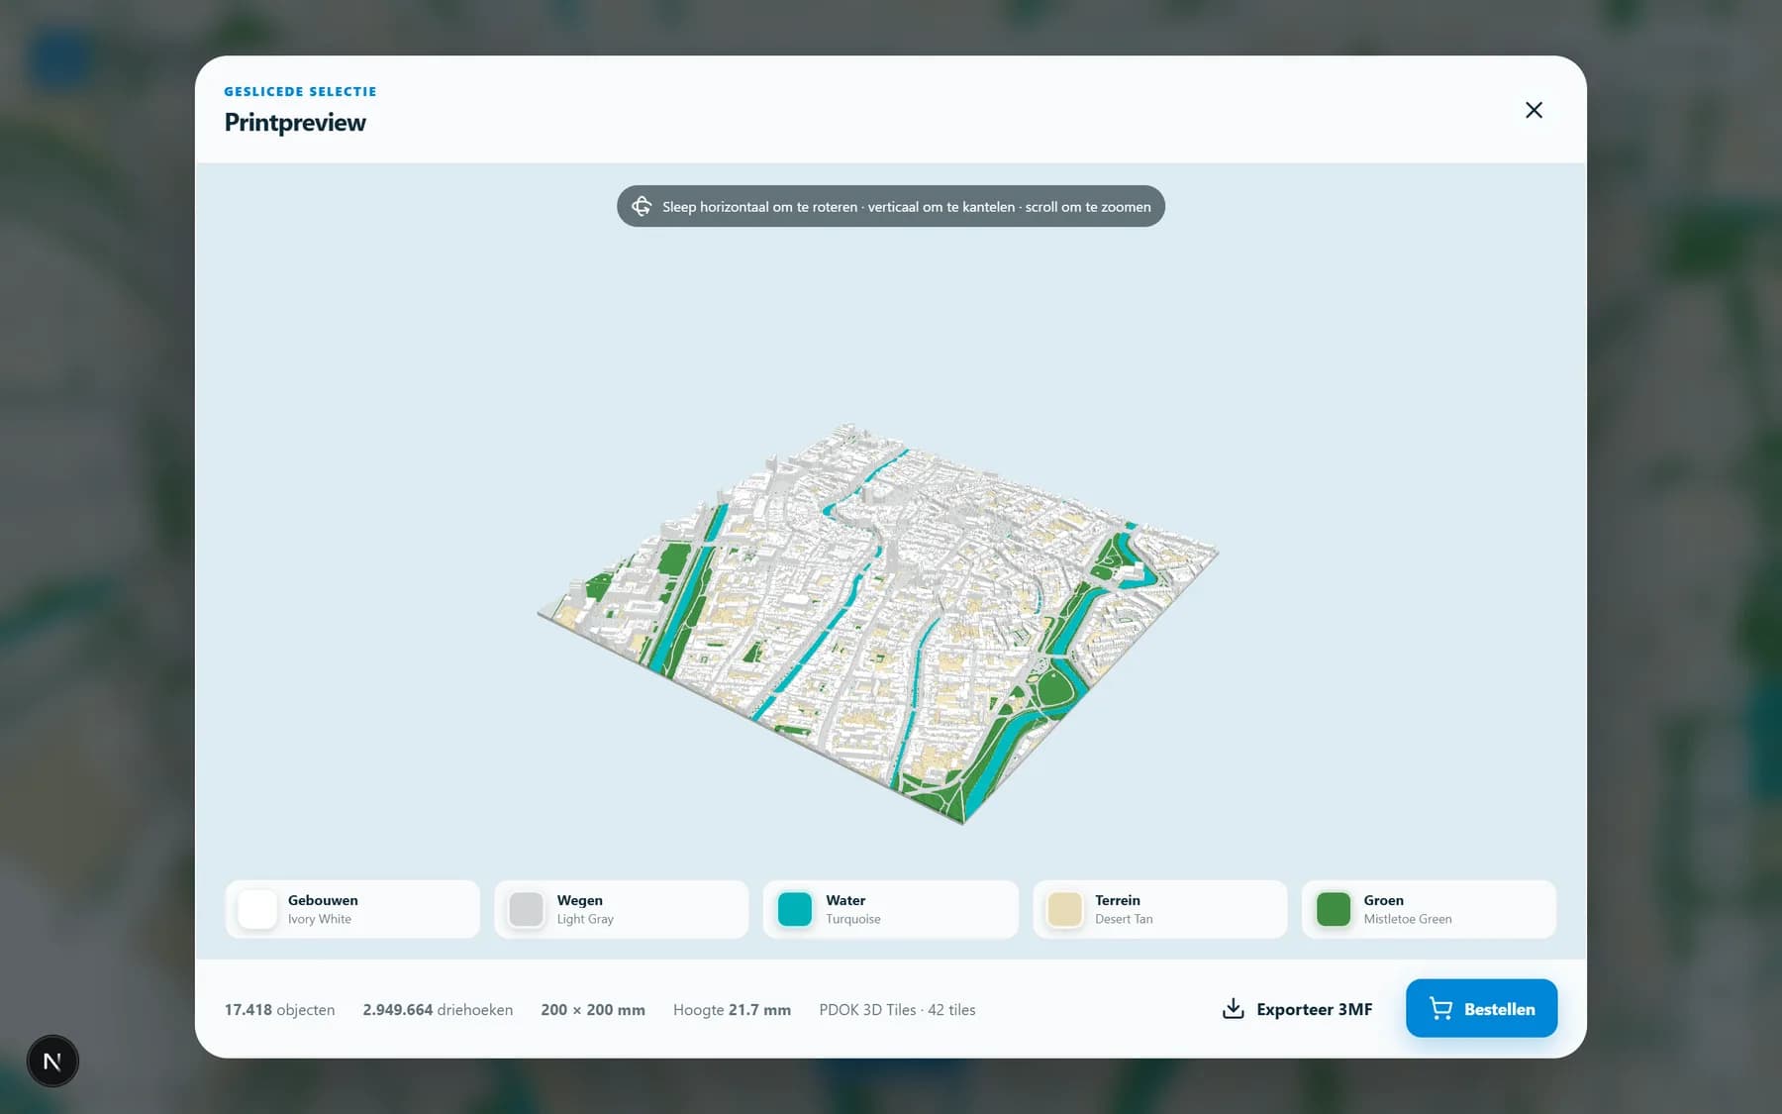Click the rotate hint icon

click(x=642, y=206)
